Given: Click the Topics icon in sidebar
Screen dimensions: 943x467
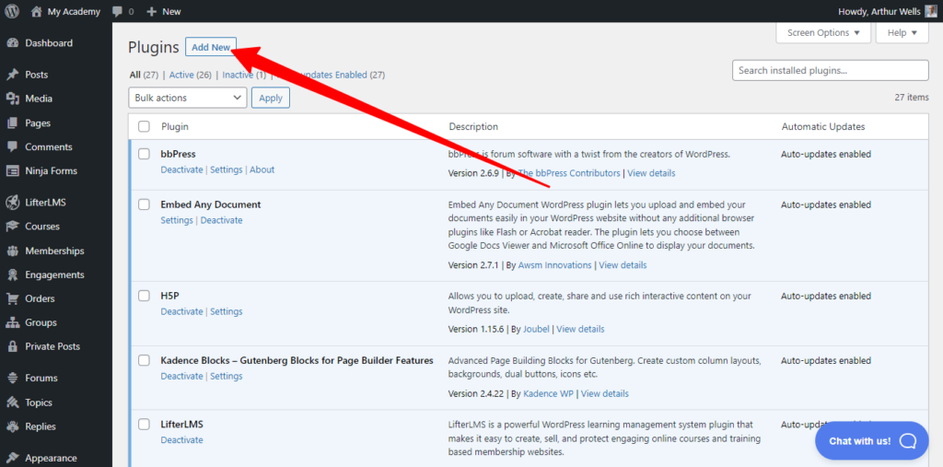Looking at the screenshot, I should 12,403.
